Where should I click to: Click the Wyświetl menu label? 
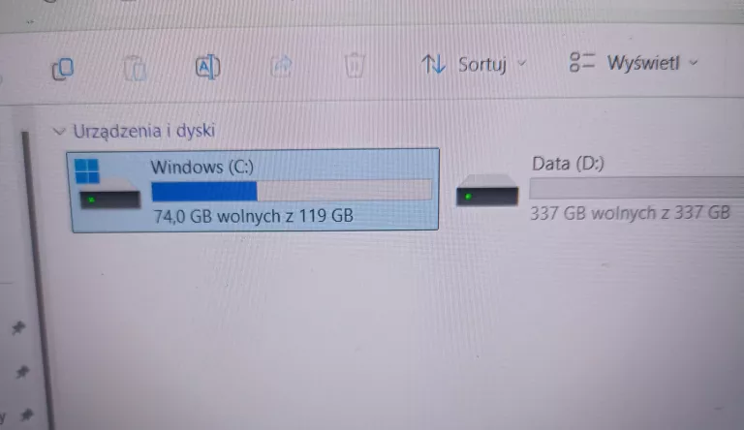pyautogui.click(x=643, y=63)
